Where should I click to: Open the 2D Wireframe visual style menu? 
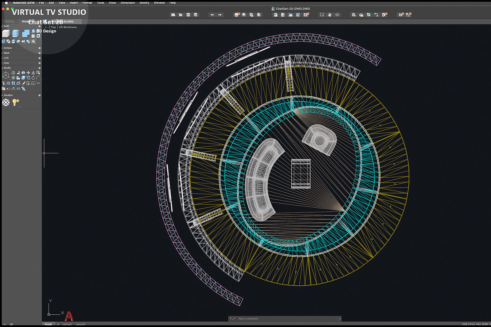pyautogui.click(x=68, y=27)
